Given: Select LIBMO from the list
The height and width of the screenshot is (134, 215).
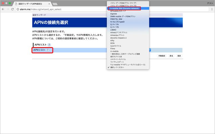Looking at the screenshot, I should (128, 30).
